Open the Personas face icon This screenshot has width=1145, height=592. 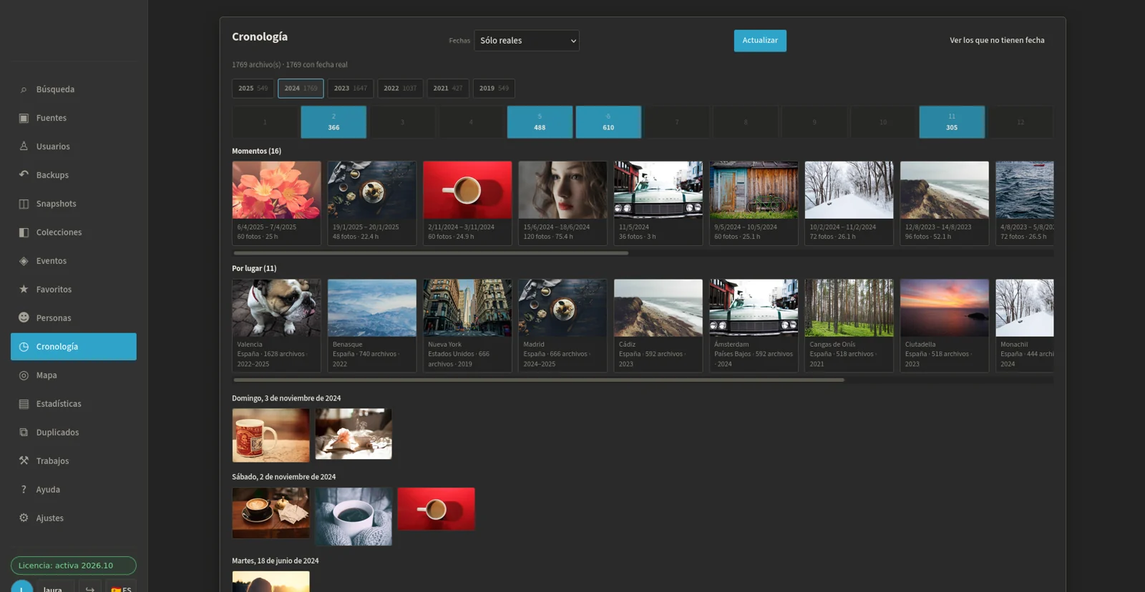tap(24, 317)
